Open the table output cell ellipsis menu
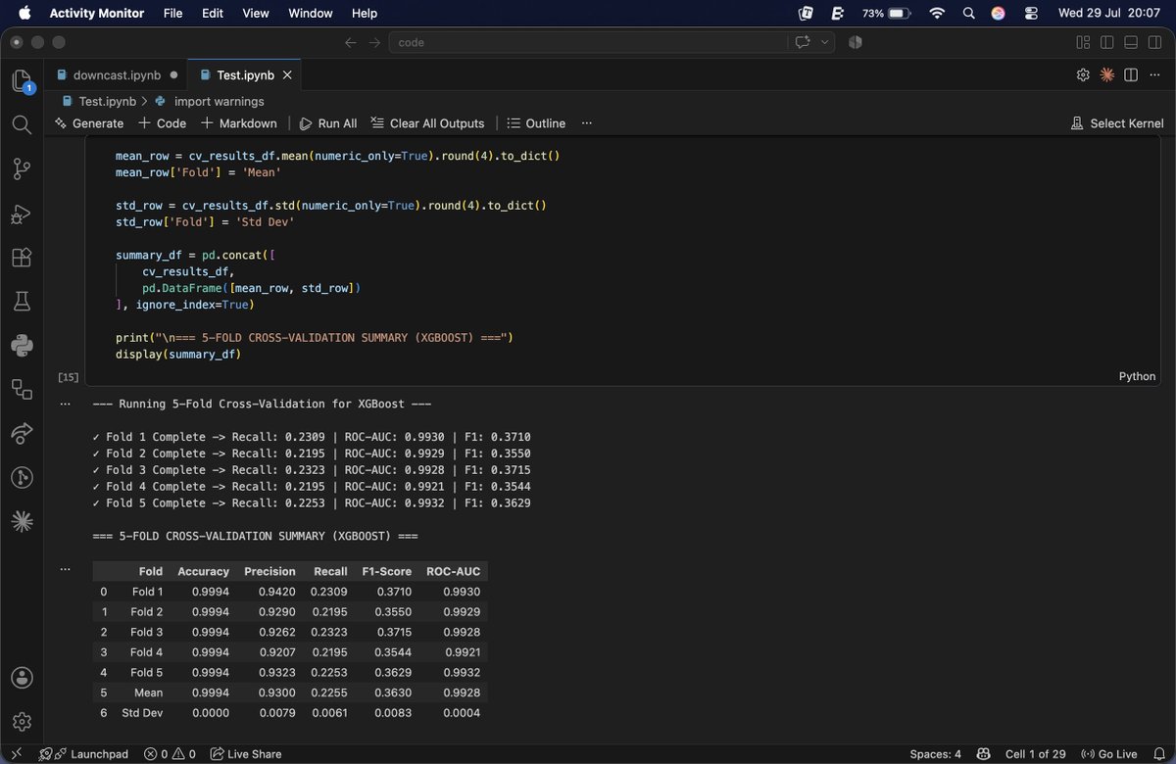Screen dimensions: 1176x764 [66, 568]
